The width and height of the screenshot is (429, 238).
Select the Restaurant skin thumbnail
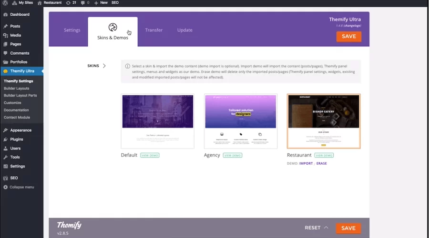[x=324, y=121]
